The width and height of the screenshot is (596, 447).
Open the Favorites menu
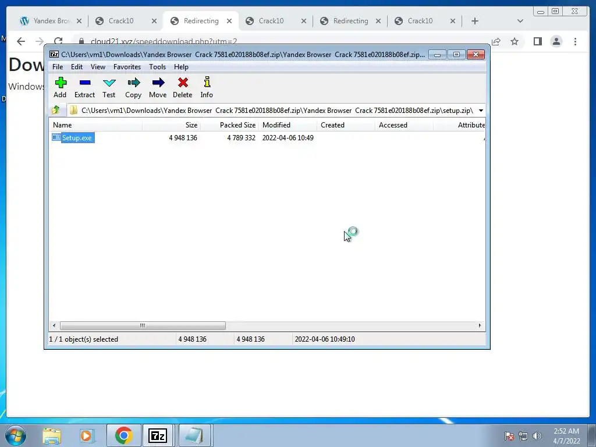pyautogui.click(x=127, y=67)
